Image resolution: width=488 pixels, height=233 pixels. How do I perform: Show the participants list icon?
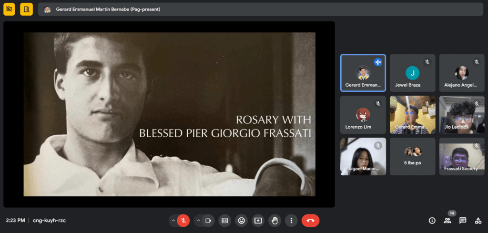click(447, 221)
